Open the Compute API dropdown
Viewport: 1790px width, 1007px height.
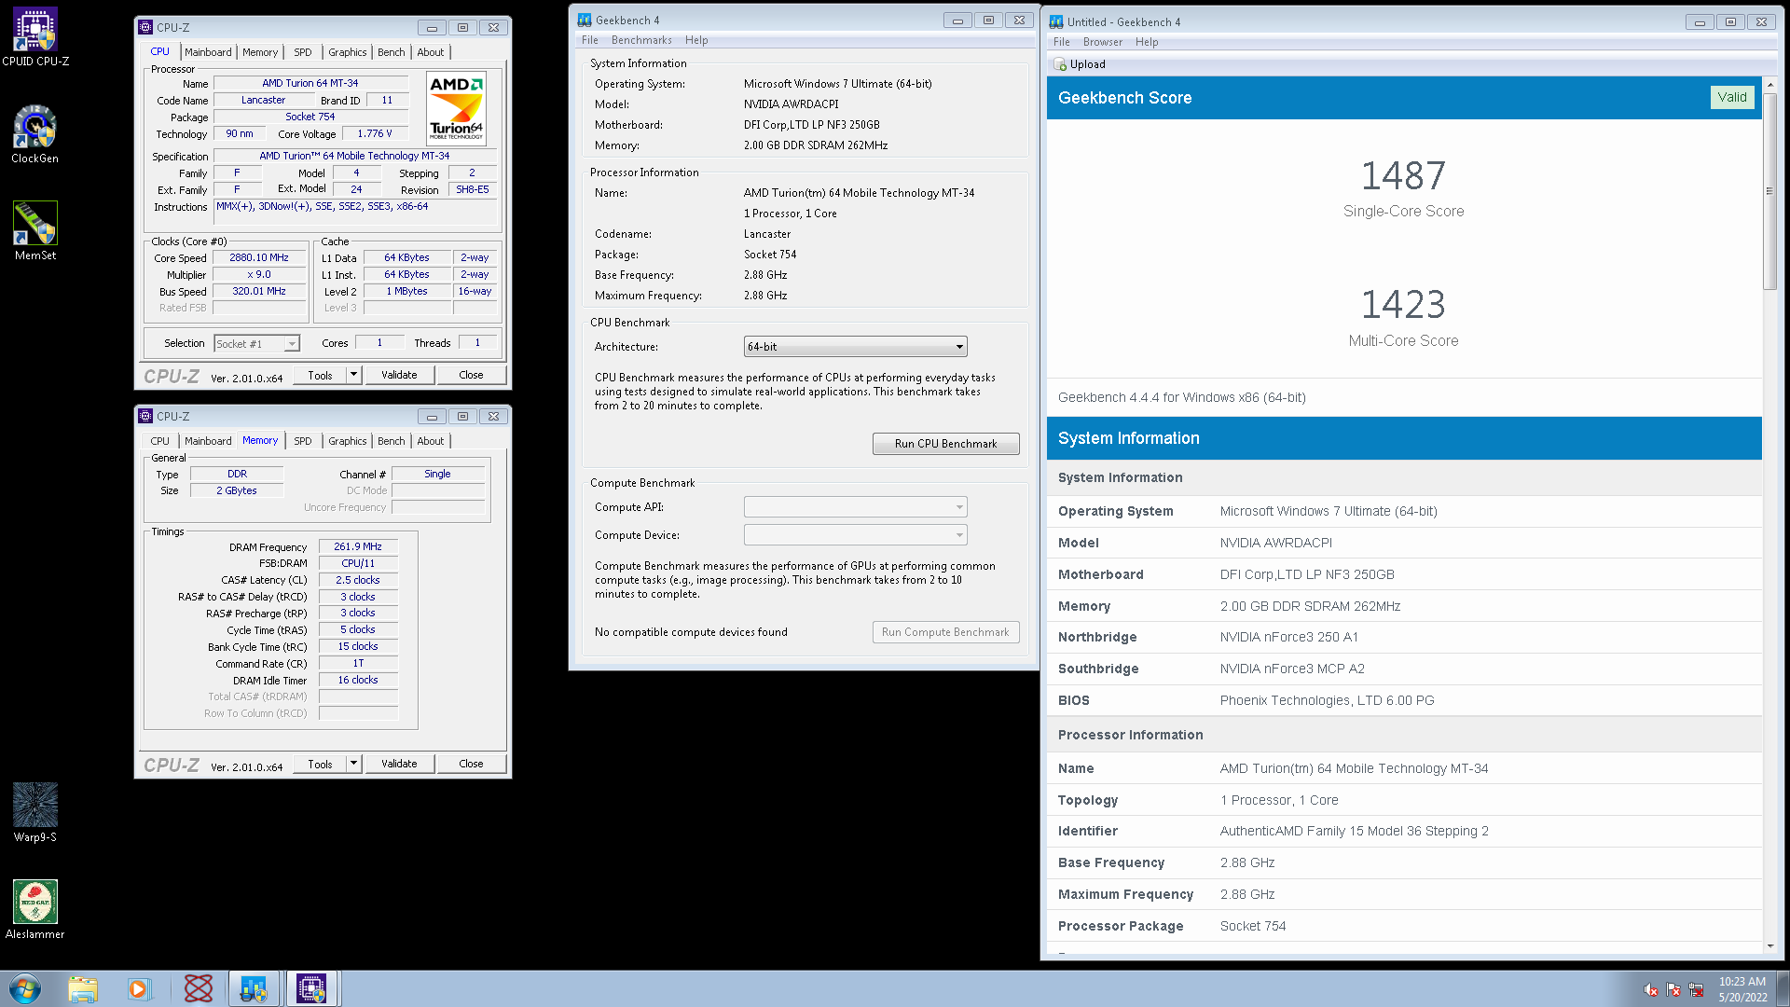[x=855, y=507]
